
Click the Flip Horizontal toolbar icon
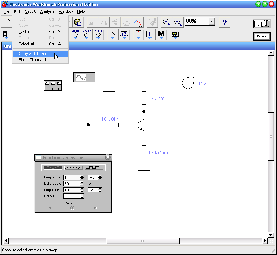(104, 22)
